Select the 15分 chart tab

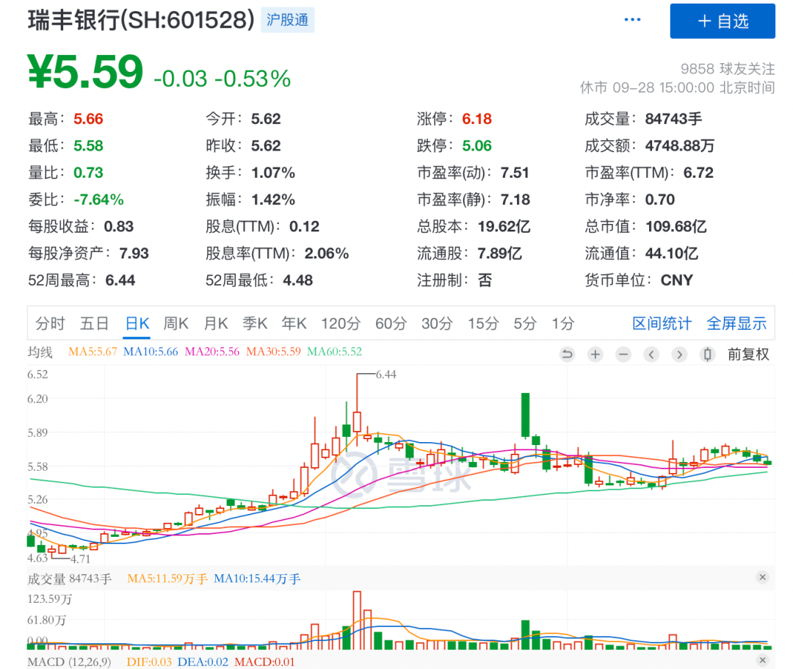483,323
